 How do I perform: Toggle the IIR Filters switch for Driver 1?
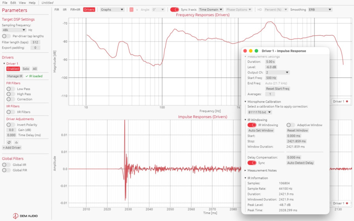(x=11, y=112)
